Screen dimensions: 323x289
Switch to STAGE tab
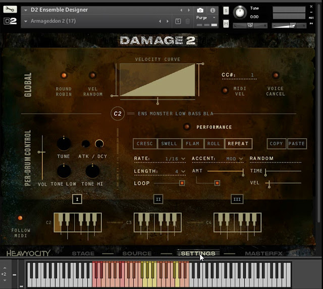83,254
